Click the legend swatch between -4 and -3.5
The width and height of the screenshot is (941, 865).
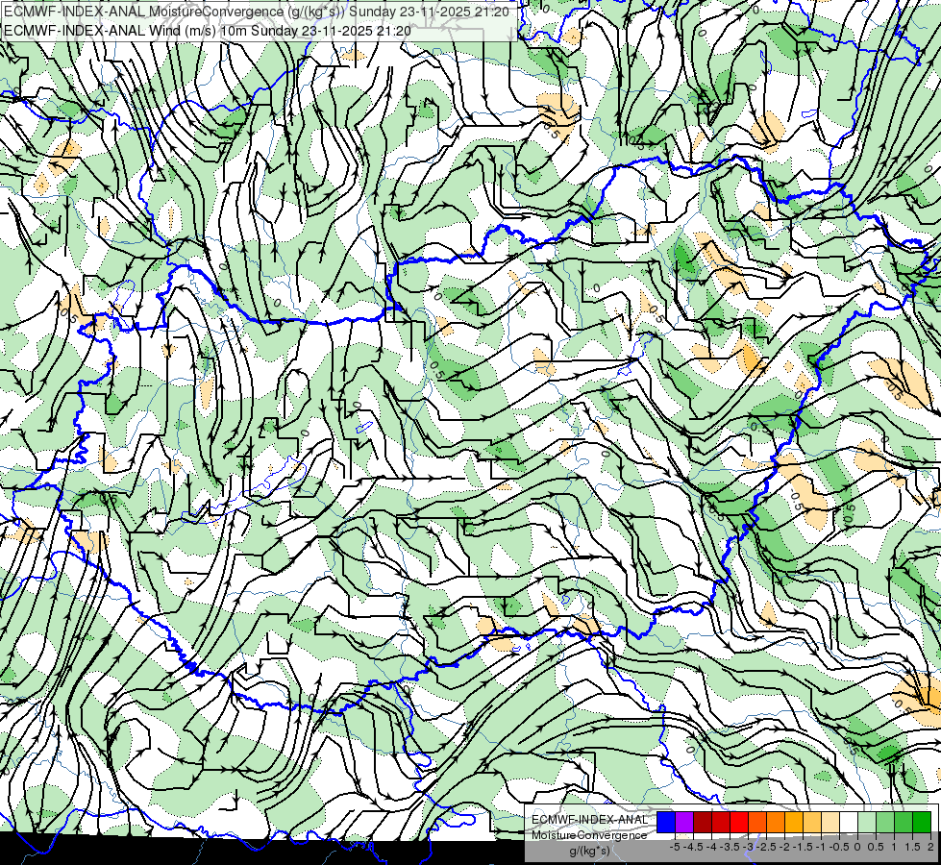(721, 822)
